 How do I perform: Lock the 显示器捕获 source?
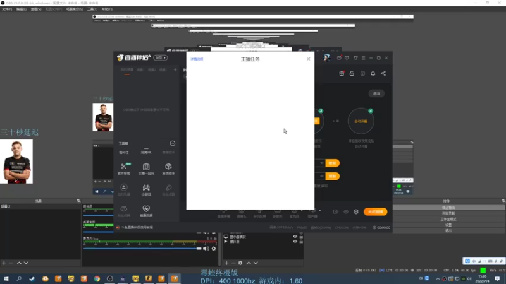click(x=301, y=237)
